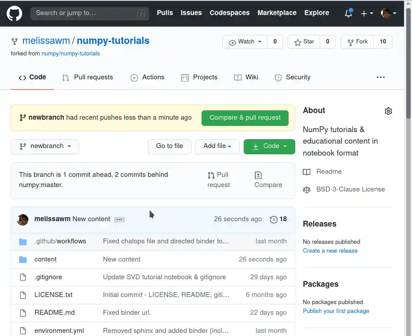The image size is (412, 336).
Task: Click the Compare icon in branch status
Action: pos(258,175)
